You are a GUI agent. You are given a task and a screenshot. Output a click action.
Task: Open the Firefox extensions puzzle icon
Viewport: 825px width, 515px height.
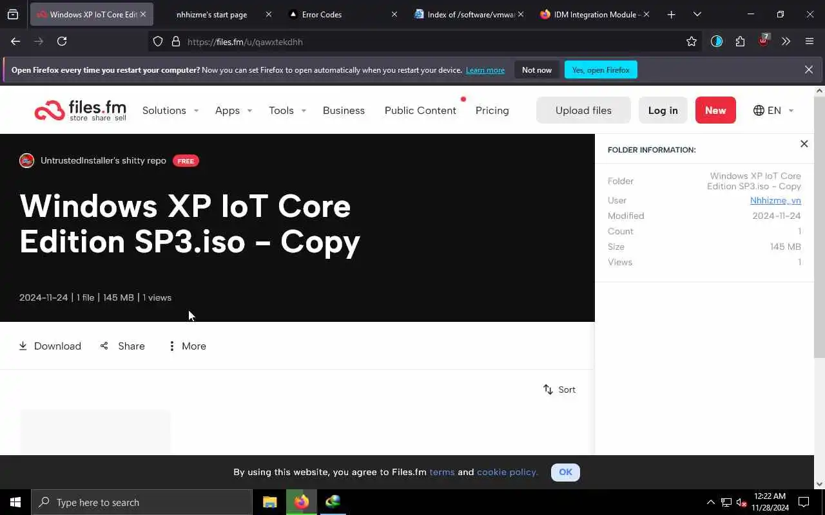pos(740,41)
